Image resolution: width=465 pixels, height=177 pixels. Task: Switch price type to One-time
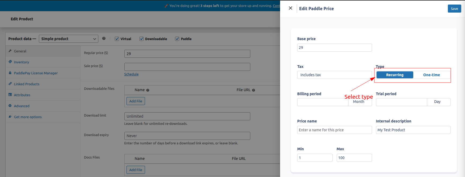431,75
